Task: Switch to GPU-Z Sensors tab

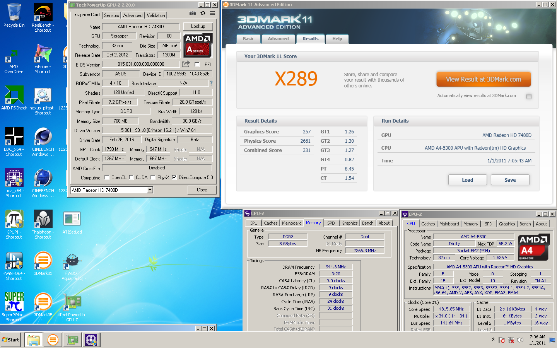Action: 111,15
